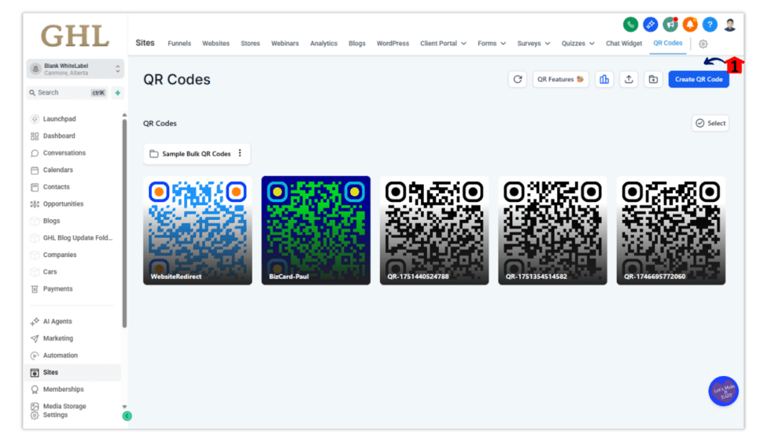Open the workspace settings gear beside QR Codes
This screenshot has width=763, height=444.
pos(702,45)
